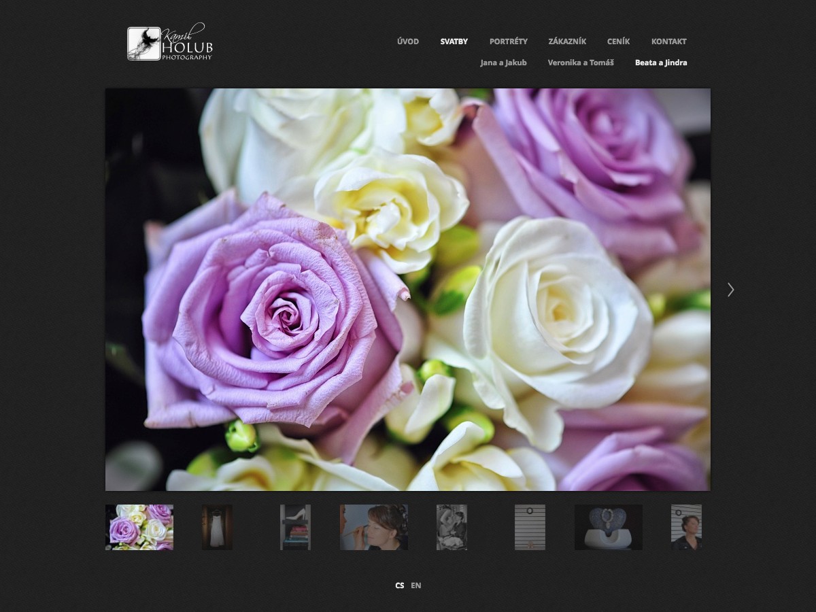816x612 pixels.
Task: Select the hanging wedding dress thumbnail
Action: click(217, 527)
